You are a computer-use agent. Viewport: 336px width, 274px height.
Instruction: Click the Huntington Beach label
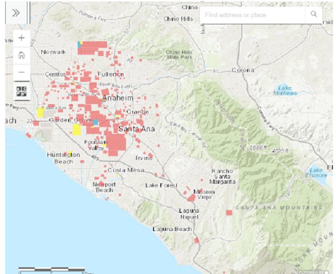pyautogui.click(x=64, y=158)
